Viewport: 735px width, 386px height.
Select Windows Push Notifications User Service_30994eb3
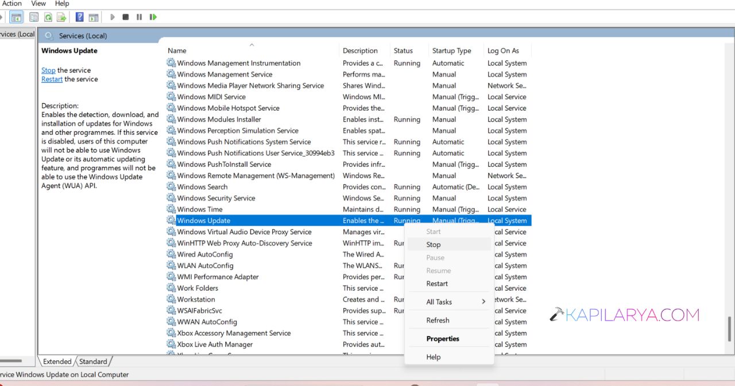click(x=348, y=153)
